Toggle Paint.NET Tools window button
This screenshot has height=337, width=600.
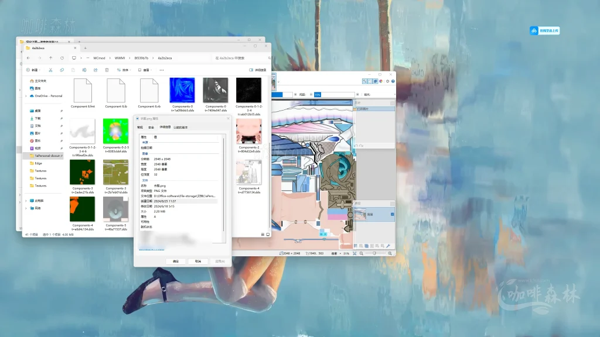click(364, 81)
